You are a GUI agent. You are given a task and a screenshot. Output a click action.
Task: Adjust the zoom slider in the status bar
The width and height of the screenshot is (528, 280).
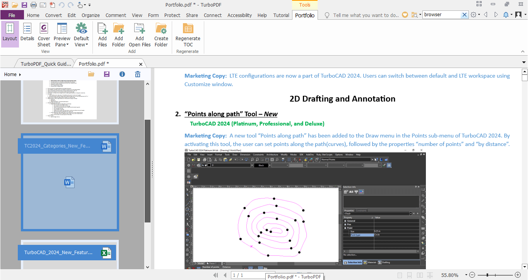pos(487,275)
